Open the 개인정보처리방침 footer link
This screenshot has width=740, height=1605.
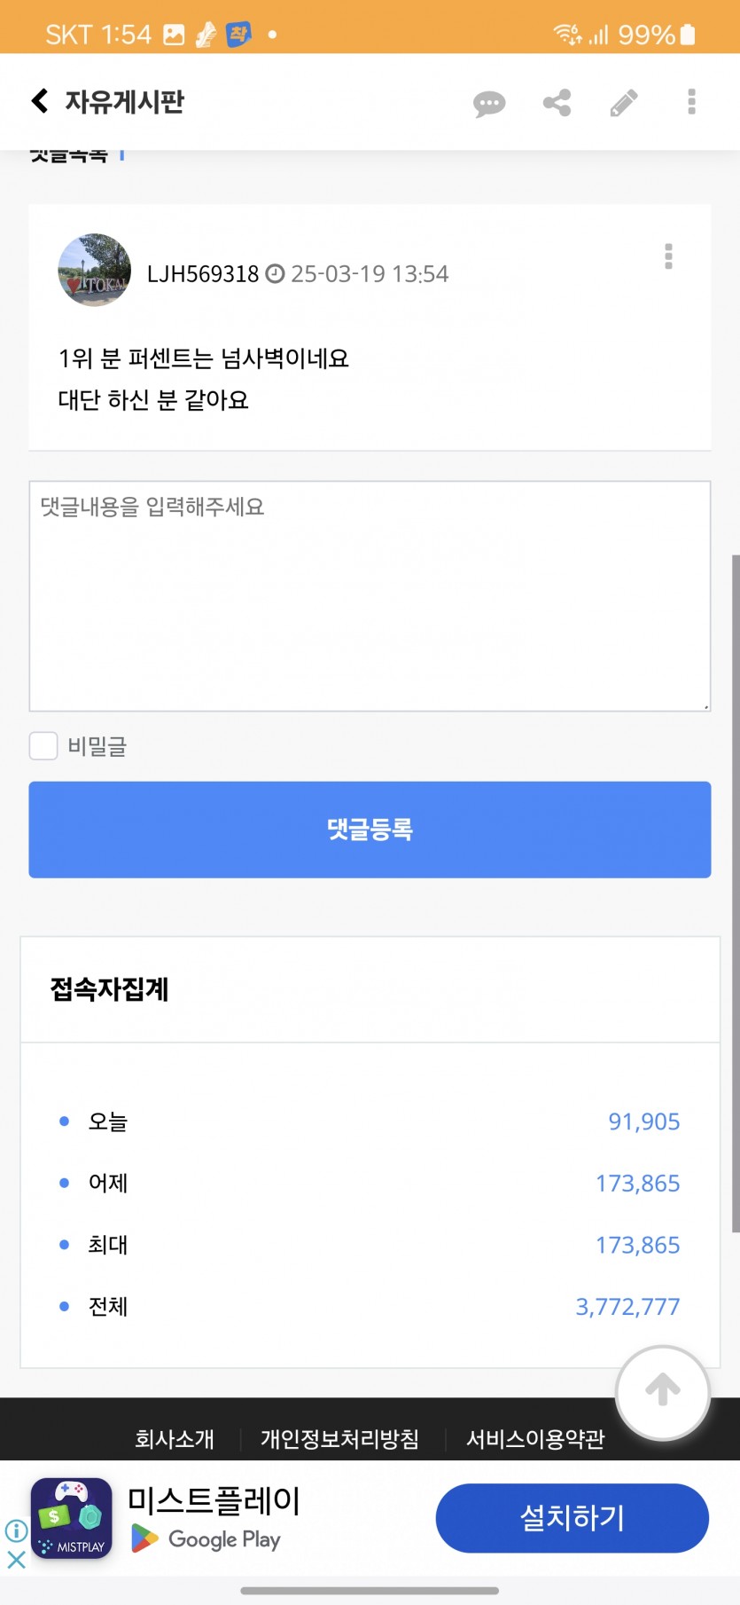tap(339, 1438)
